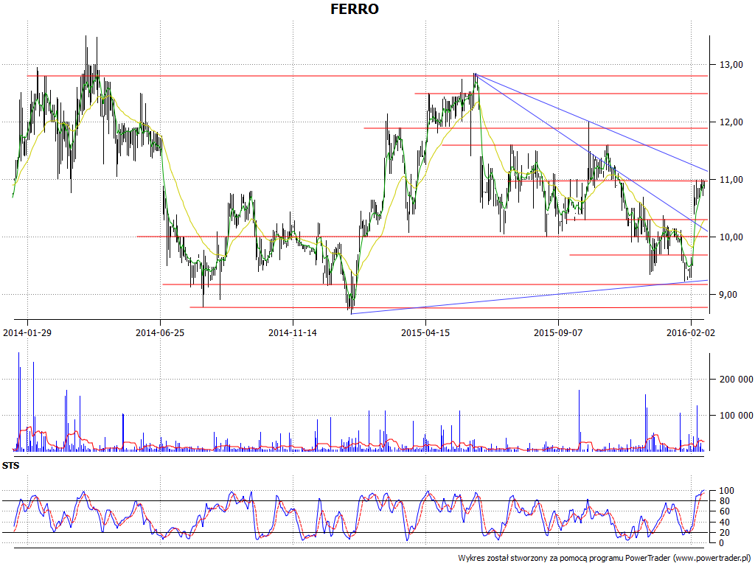This screenshot has width=755, height=566.
Task: Select the 9,00 price axis label
Action: (729, 295)
